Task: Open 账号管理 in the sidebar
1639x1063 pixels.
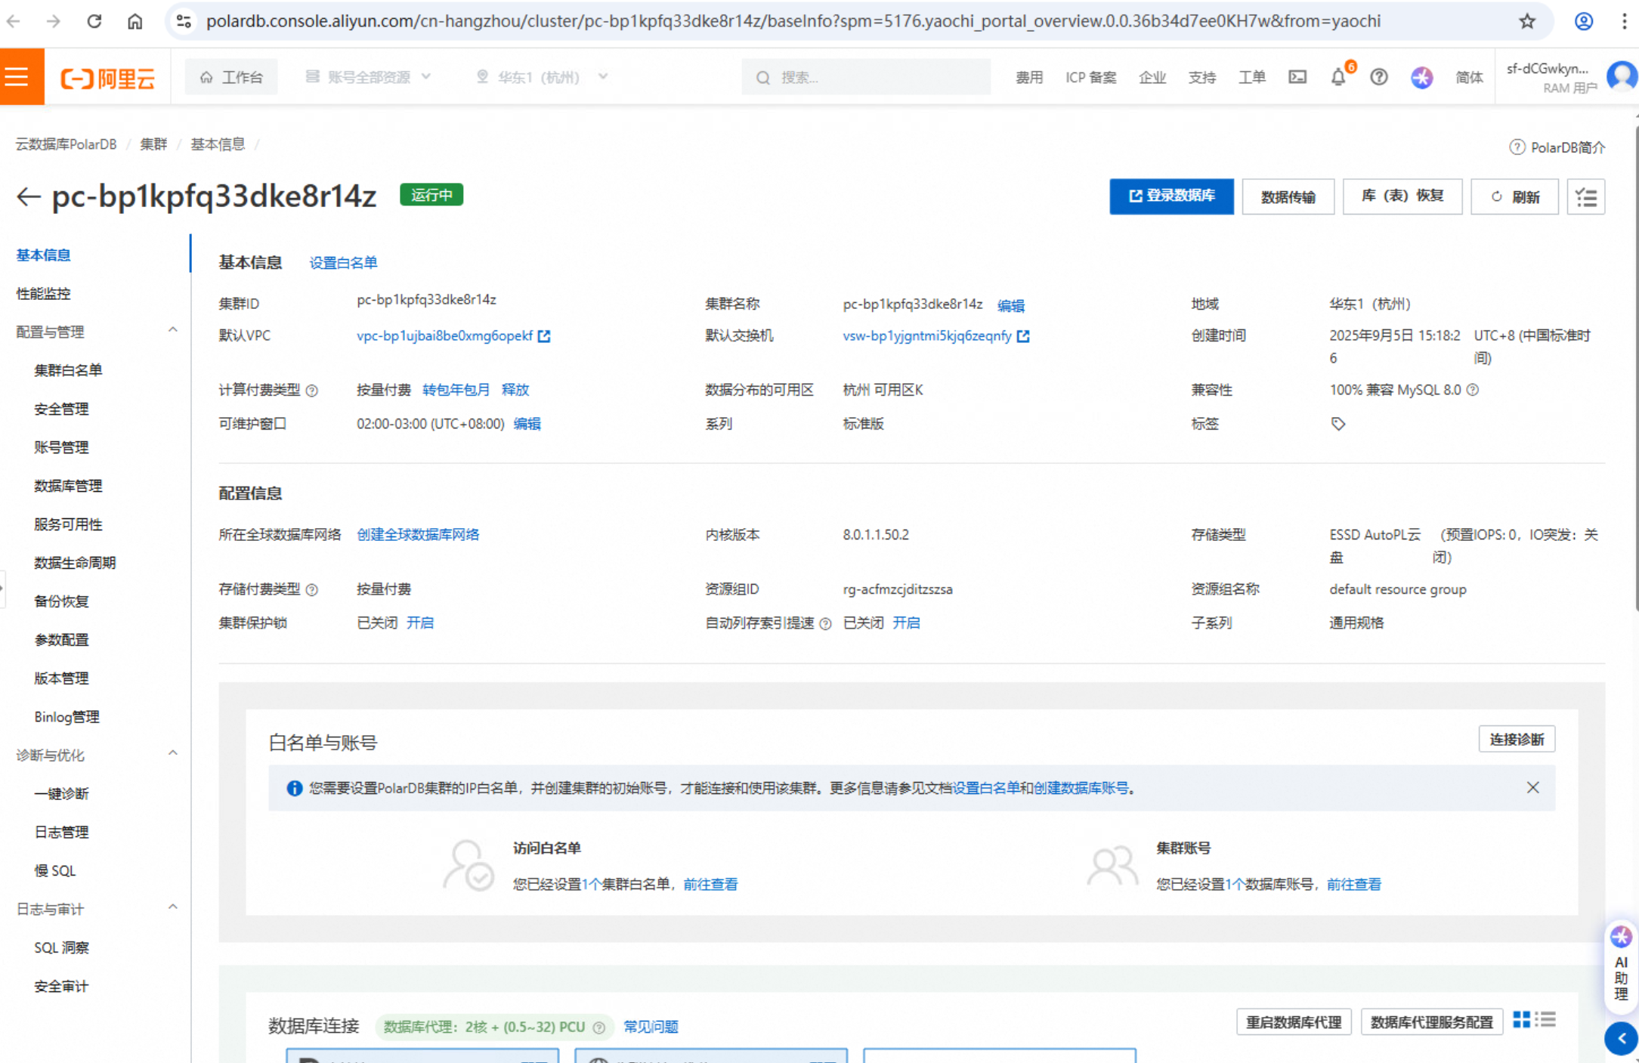Action: 61,448
